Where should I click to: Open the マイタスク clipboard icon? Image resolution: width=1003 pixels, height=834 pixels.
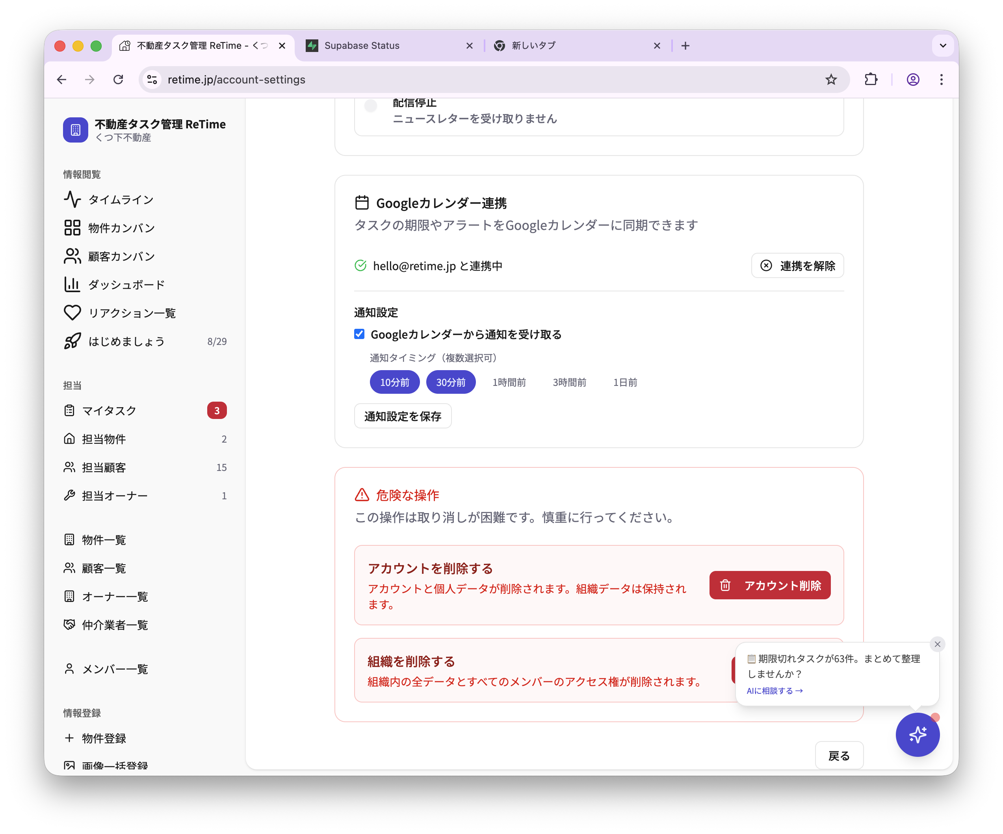point(70,410)
